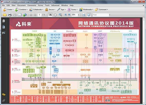Click the Microsoft column heading
Screen dimensions: 146x105
(x=70, y=31)
